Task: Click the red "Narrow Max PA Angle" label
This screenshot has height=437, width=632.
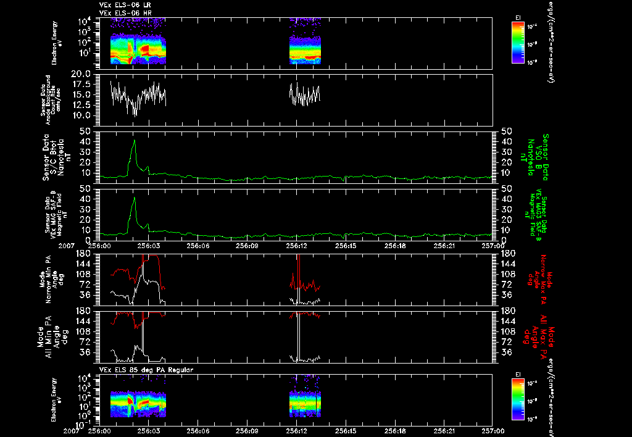Action: (x=540, y=279)
